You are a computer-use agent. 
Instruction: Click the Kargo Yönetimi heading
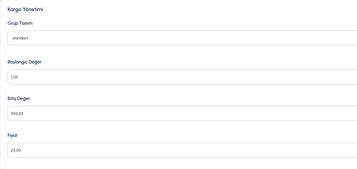25,9
